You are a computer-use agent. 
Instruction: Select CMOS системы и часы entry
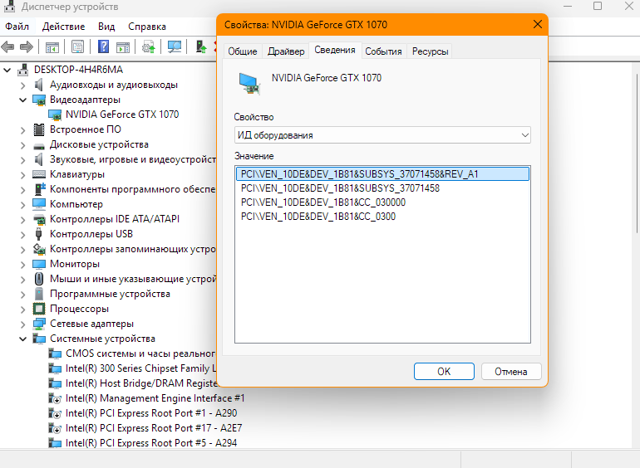pos(140,353)
